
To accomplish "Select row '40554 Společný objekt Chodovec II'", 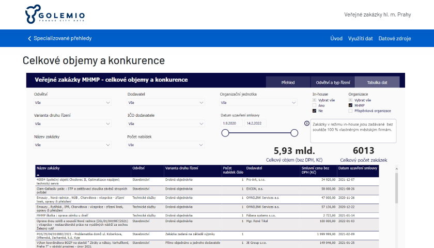I will pos(207,181).
